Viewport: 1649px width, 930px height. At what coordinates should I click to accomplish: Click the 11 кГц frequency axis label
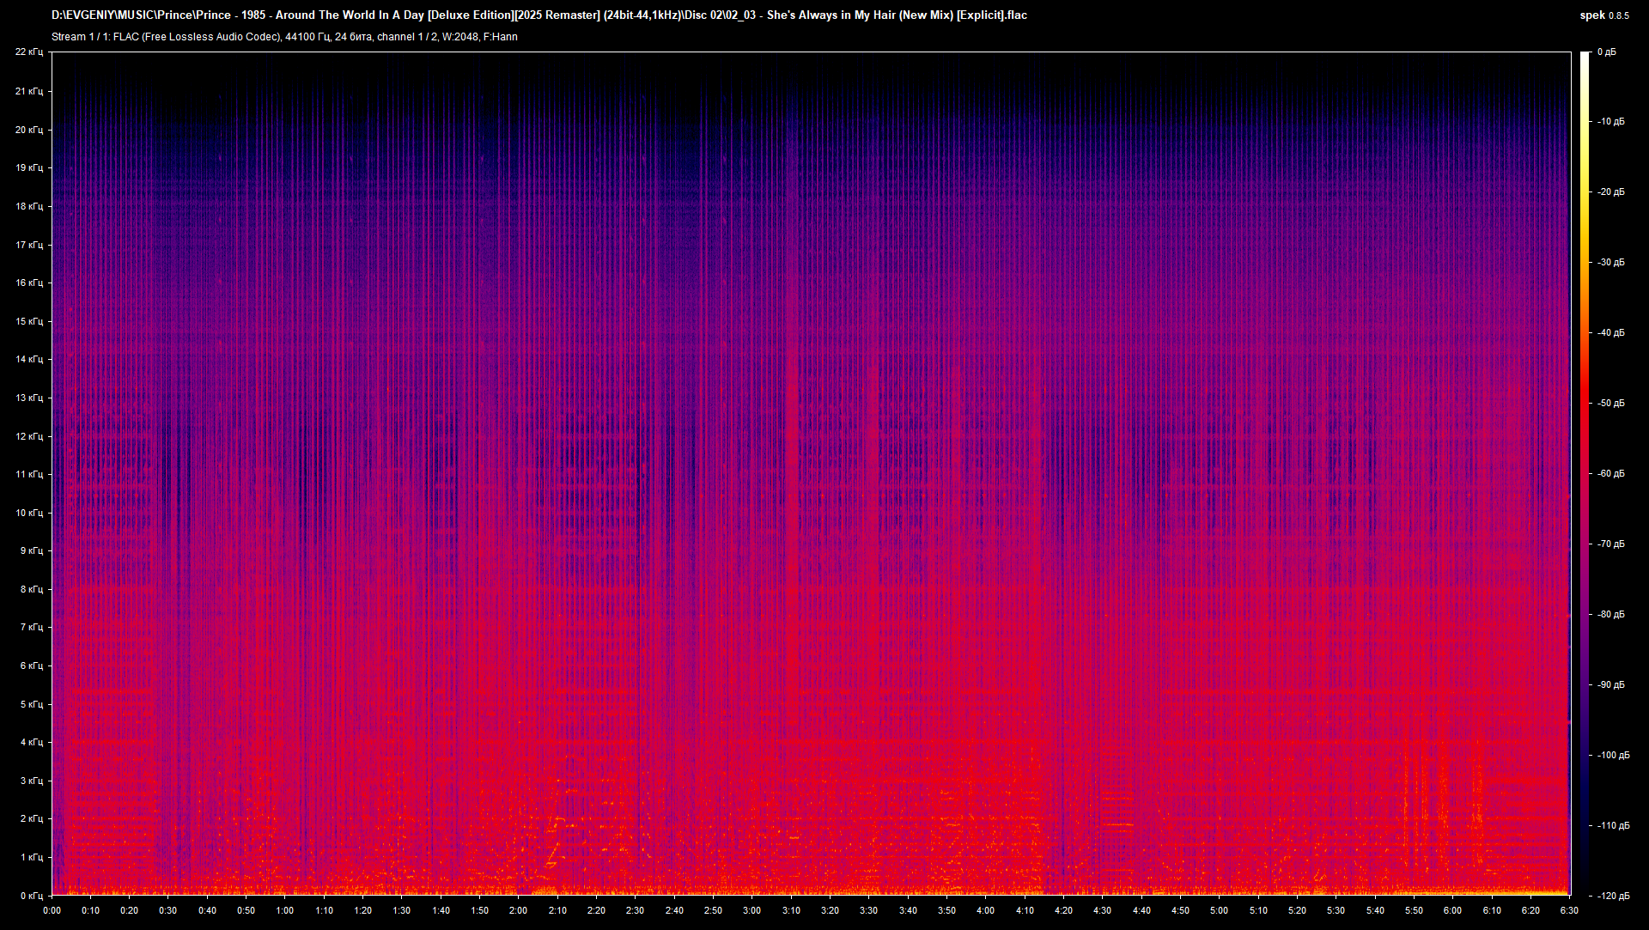coord(31,473)
